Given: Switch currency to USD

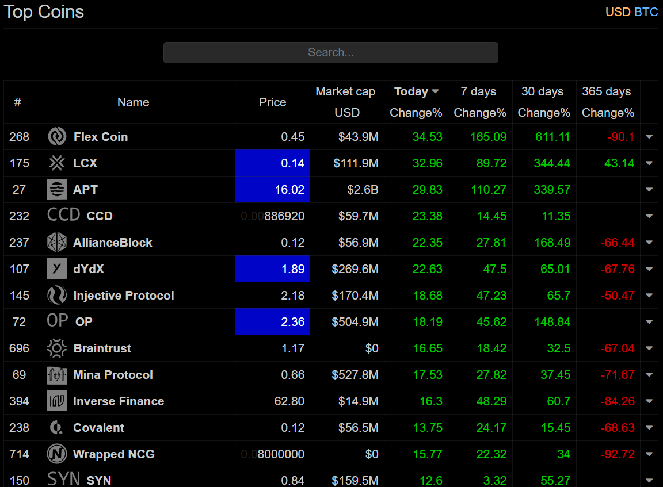Looking at the screenshot, I should (x=618, y=12).
